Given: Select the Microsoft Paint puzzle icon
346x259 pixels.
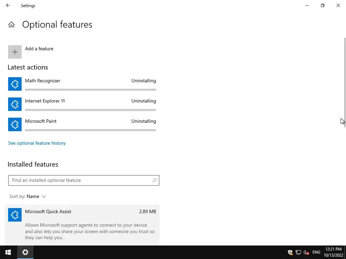Looking at the screenshot, I should click(x=15, y=124).
